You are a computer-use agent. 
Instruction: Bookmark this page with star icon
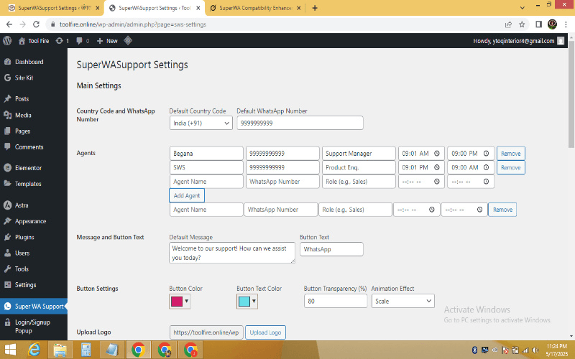[522, 24]
